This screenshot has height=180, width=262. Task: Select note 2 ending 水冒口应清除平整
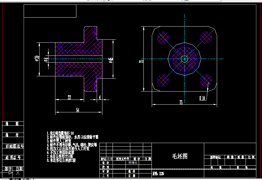point(73,137)
